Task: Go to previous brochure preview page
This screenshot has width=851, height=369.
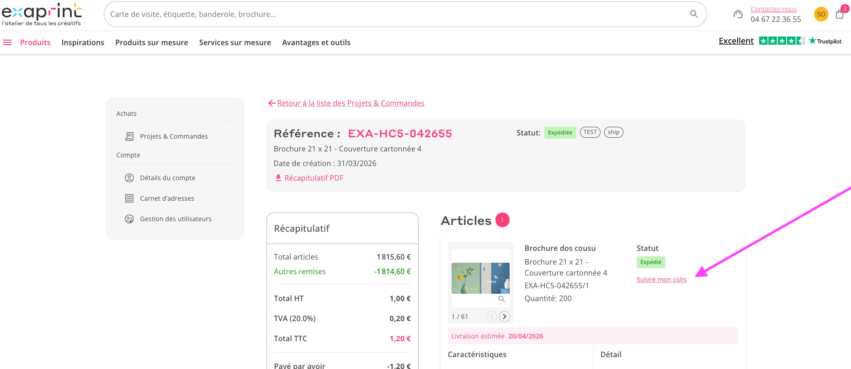Action: tap(492, 317)
